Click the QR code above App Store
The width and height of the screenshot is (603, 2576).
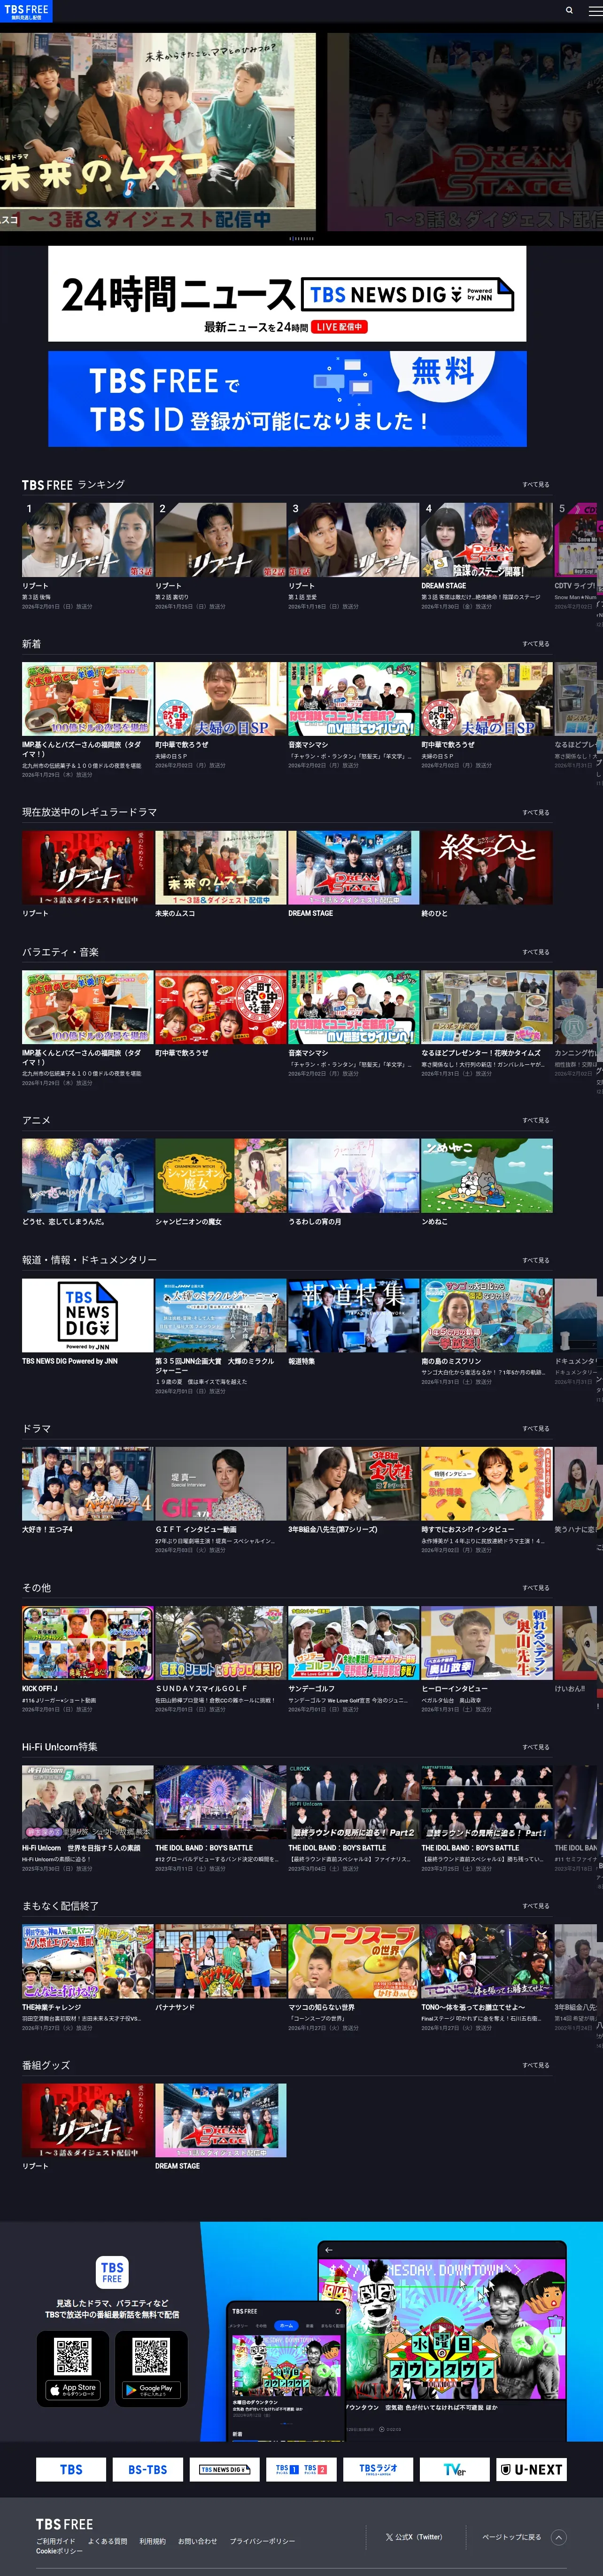73,2356
